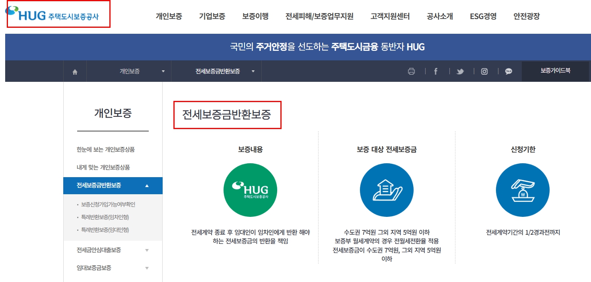The height and width of the screenshot is (282, 591).
Task: Open the 공사소개 top menu
Action: (439, 16)
